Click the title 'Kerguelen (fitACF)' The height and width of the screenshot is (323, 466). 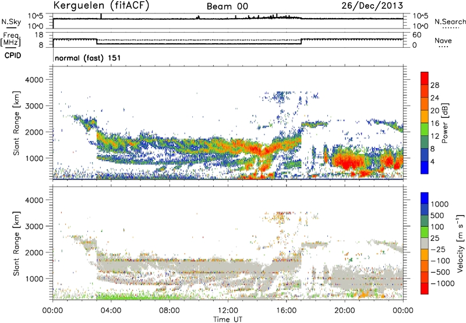101,5
